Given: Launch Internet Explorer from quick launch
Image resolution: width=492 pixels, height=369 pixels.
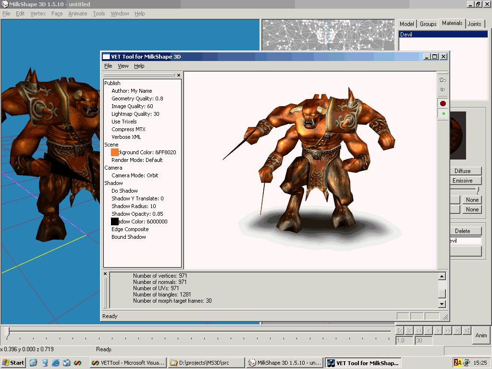Looking at the screenshot, I should tap(56, 363).
